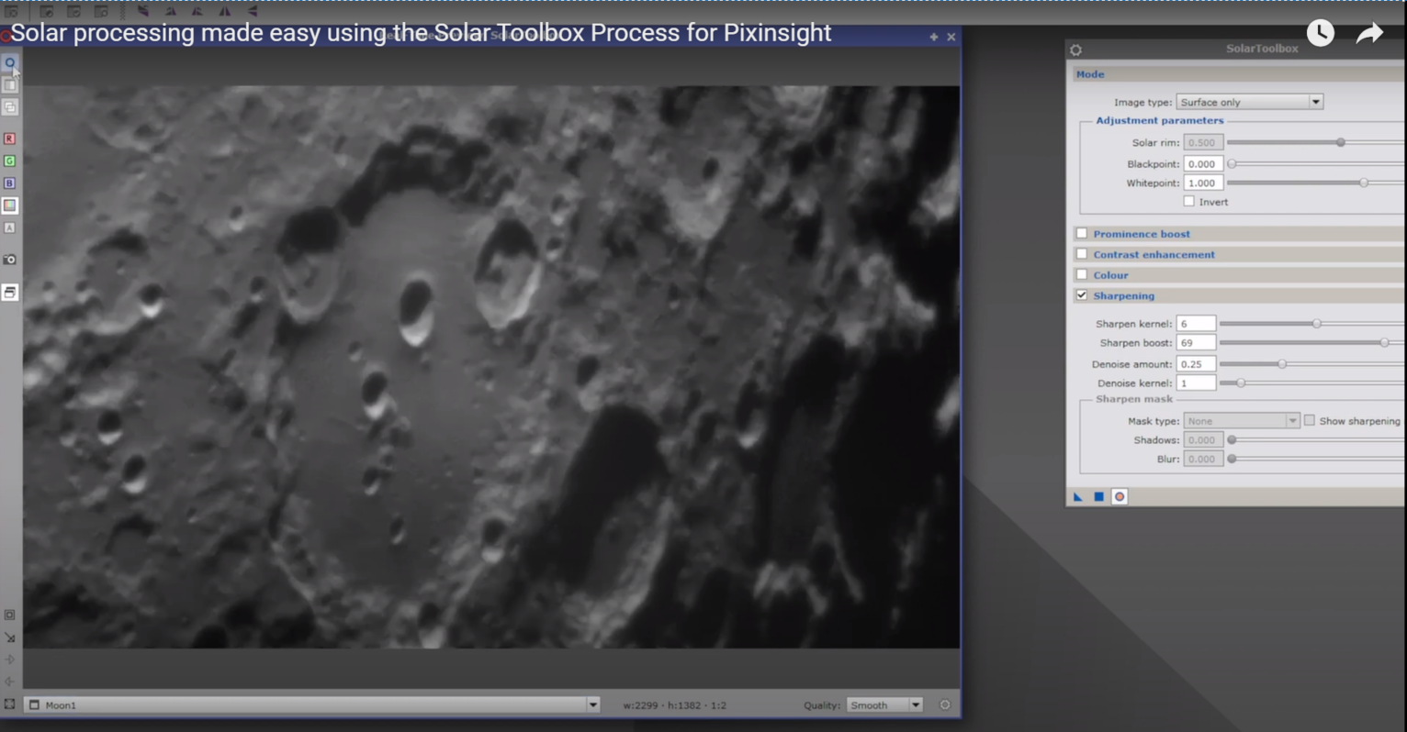Enable the Contrast enhancement checkbox

pyautogui.click(x=1082, y=254)
